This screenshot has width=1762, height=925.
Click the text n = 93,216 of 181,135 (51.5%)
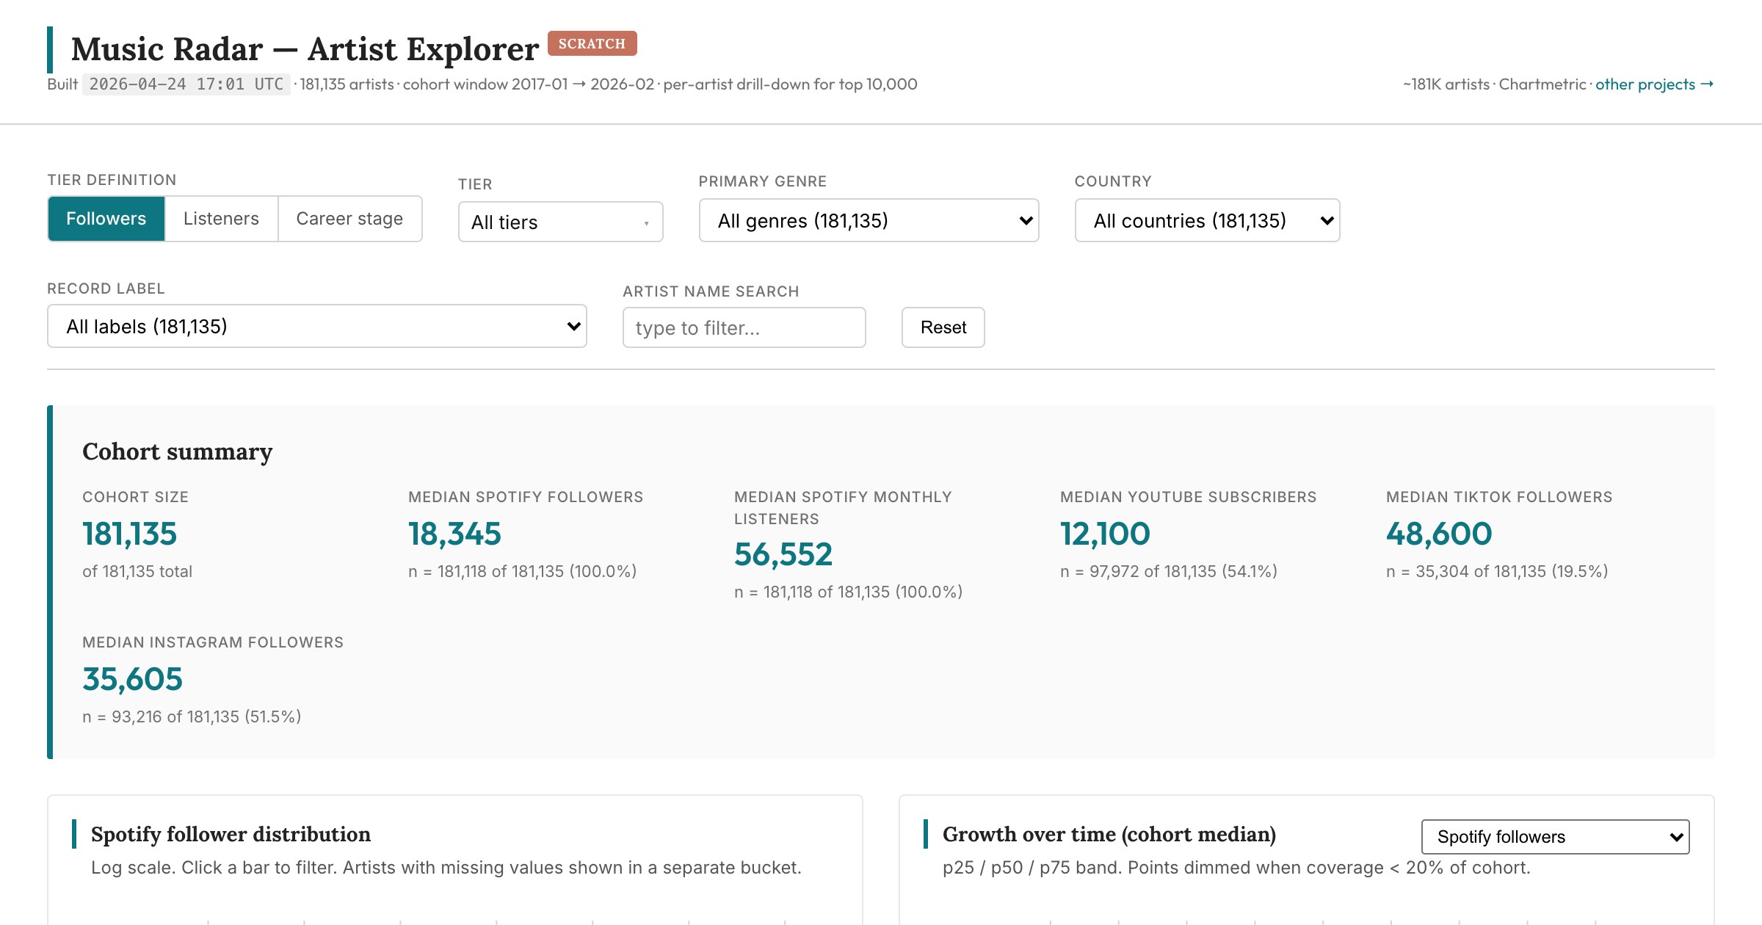pyautogui.click(x=192, y=717)
